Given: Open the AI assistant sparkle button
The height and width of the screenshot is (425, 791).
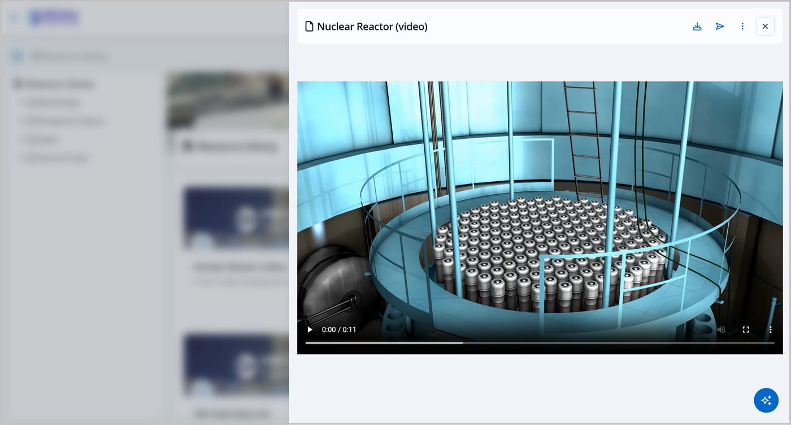Looking at the screenshot, I should pos(766,400).
